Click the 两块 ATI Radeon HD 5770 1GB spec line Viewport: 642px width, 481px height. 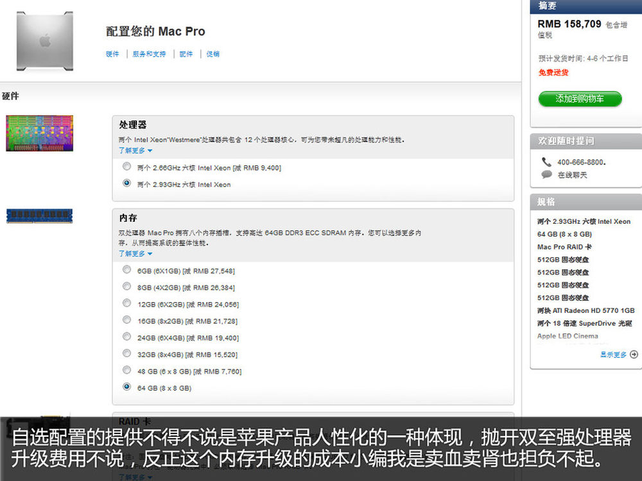(586, 311)
